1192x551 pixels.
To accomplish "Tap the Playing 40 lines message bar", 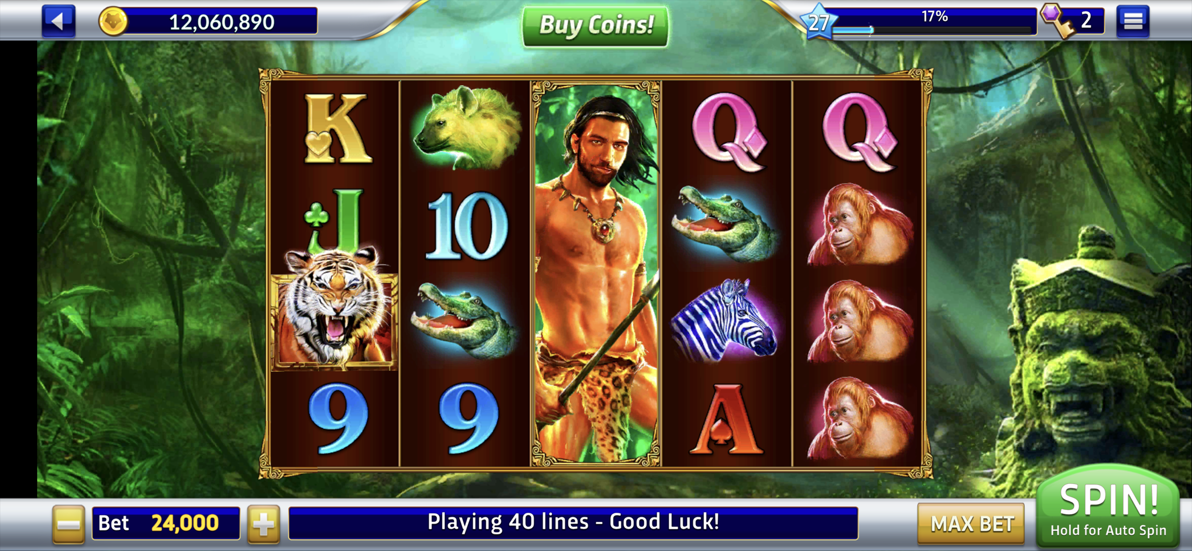I will coord(573,523).
